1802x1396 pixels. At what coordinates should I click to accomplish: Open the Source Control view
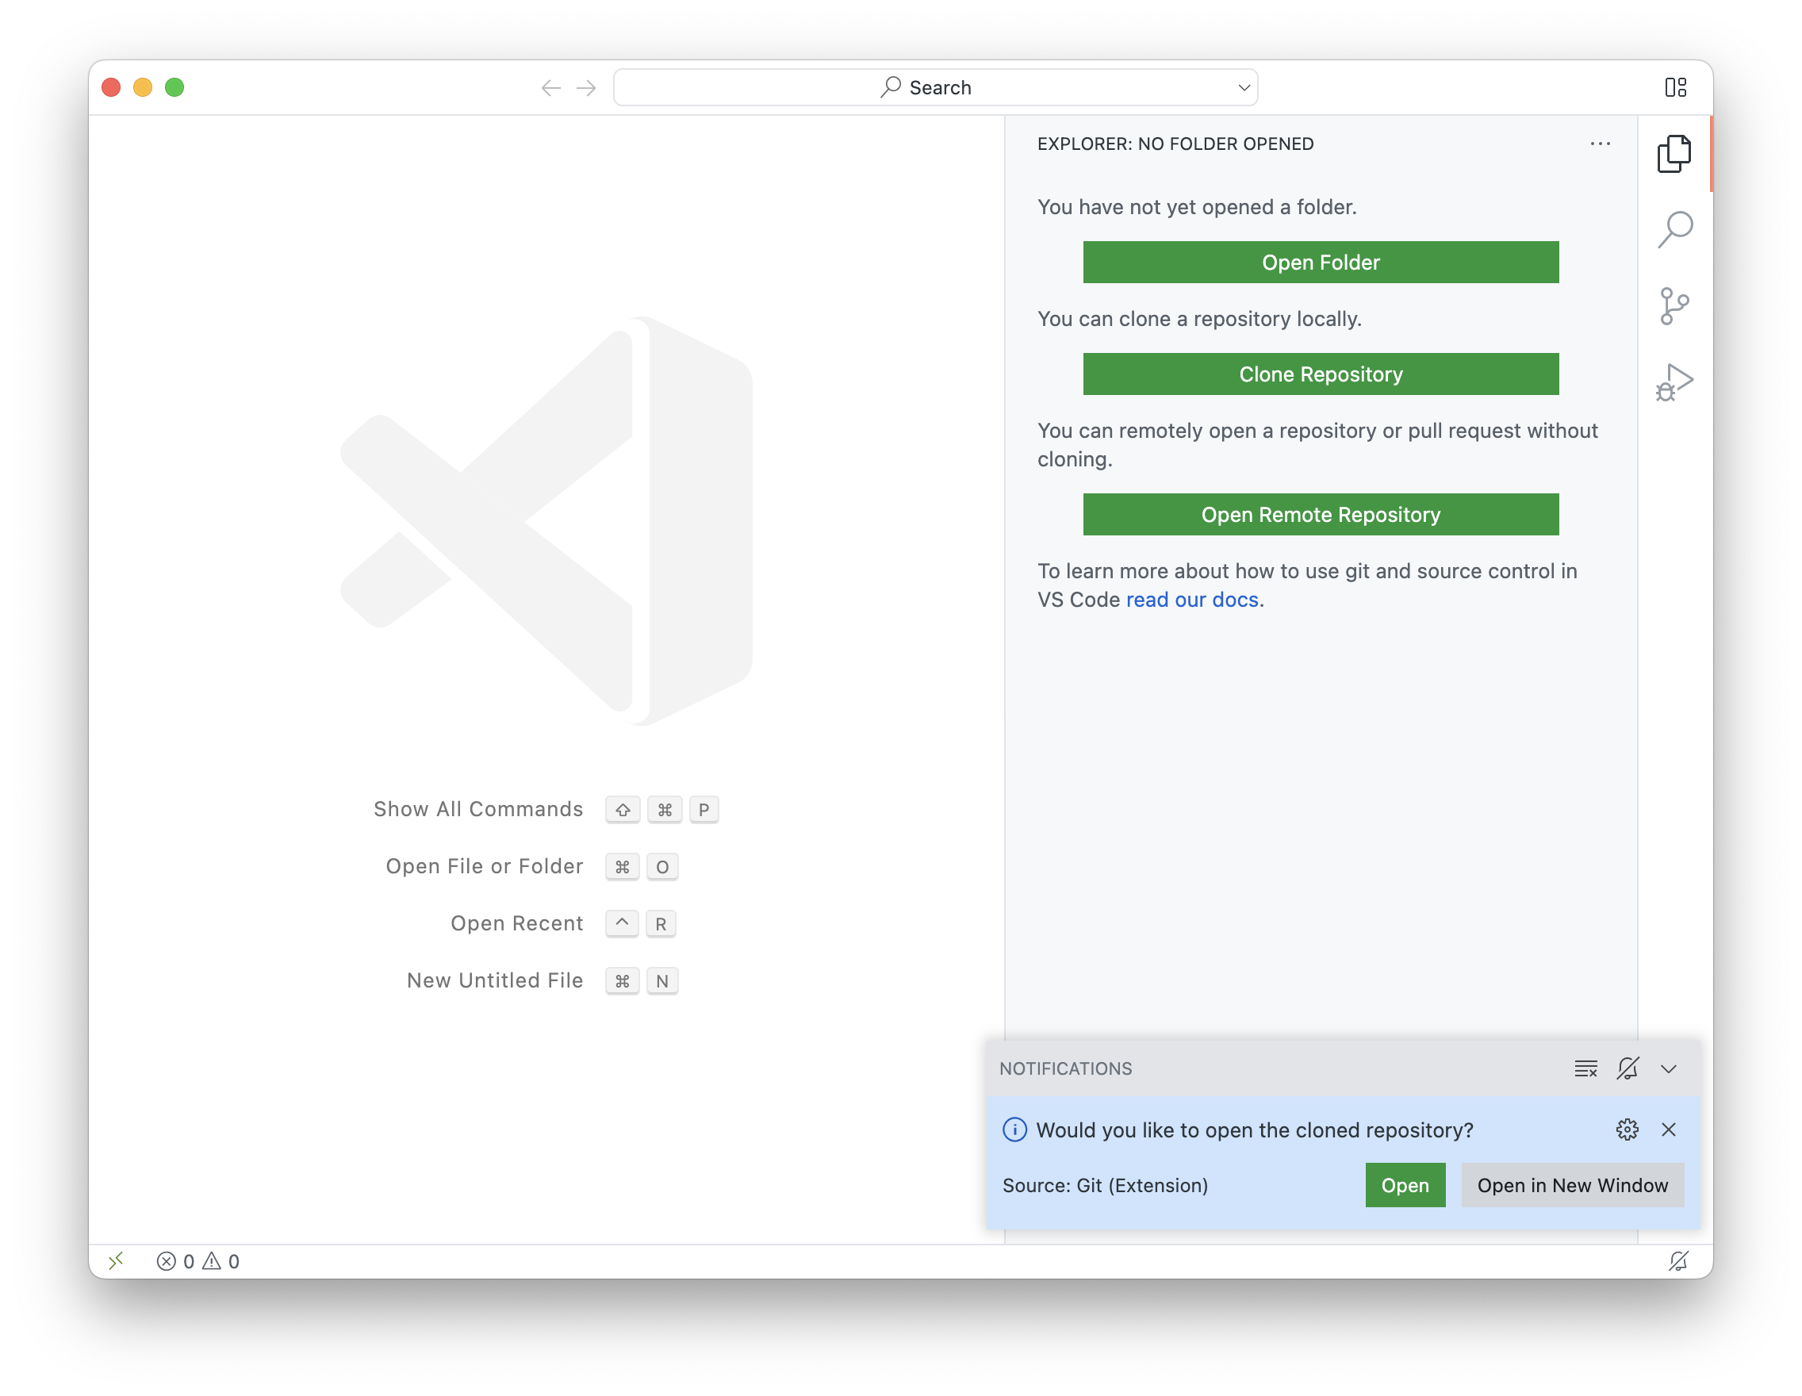coord(1674,305)
